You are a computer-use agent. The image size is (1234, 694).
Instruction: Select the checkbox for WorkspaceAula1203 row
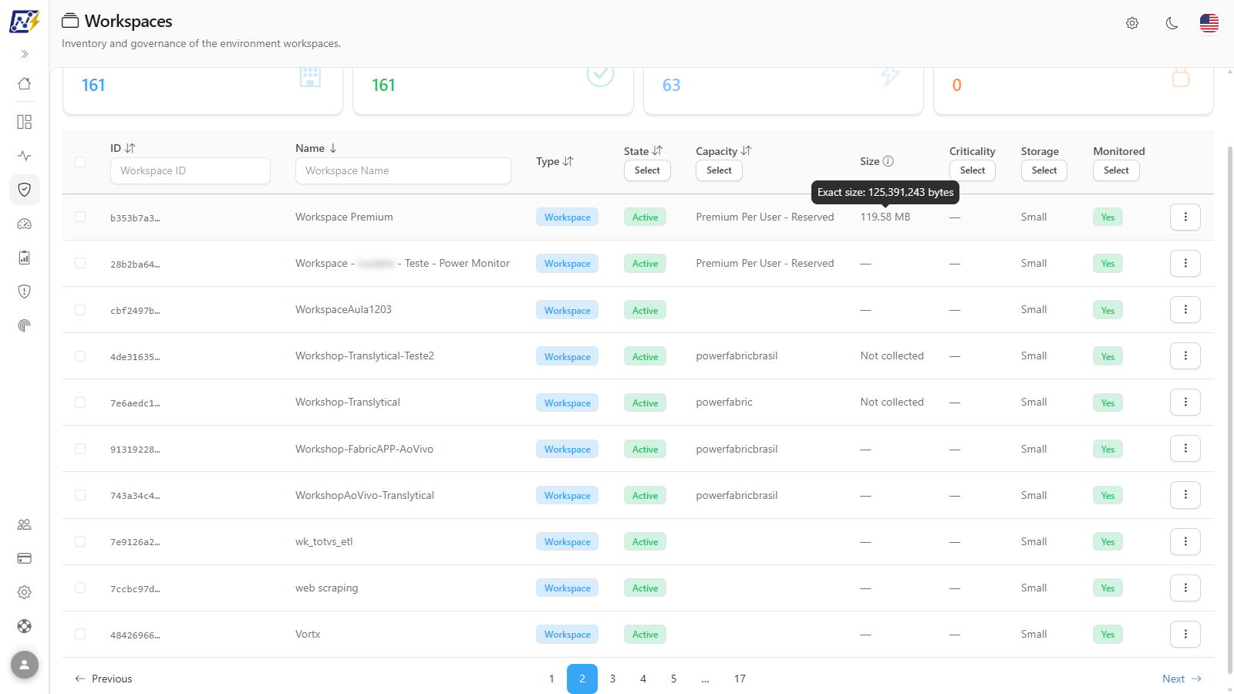click(80, 310)
